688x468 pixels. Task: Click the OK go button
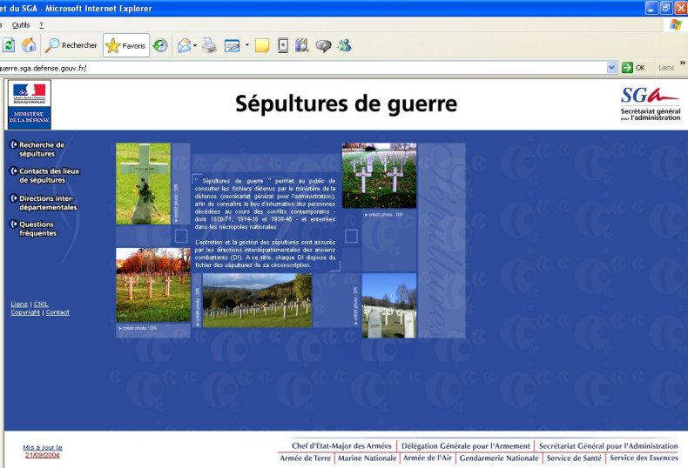tap(634, 68)
